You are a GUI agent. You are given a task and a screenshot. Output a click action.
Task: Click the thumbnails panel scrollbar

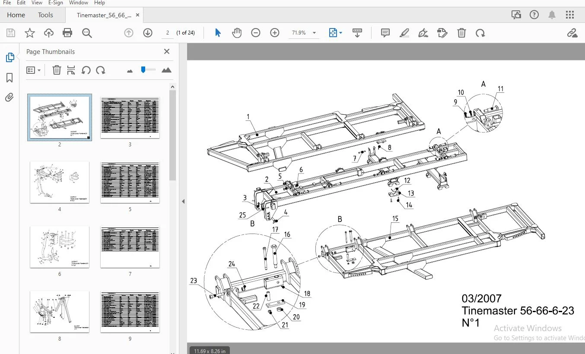tap(172, 135)
